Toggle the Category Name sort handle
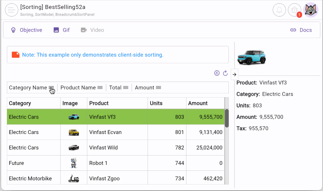The image size is (323, 191). [x=51, y=88]
